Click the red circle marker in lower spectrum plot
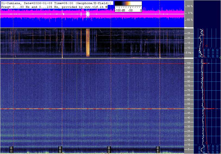Screen dimensions: 221x154 pos(207,143)
